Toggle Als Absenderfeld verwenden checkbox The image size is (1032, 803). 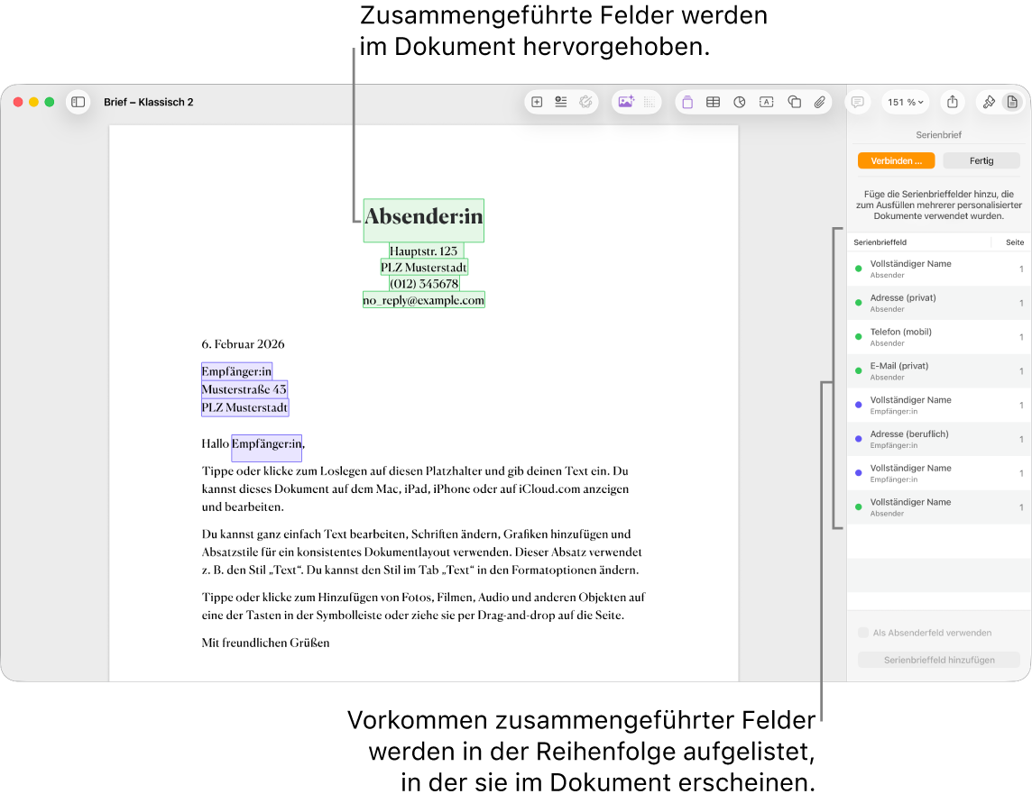(x=862, y=633)
